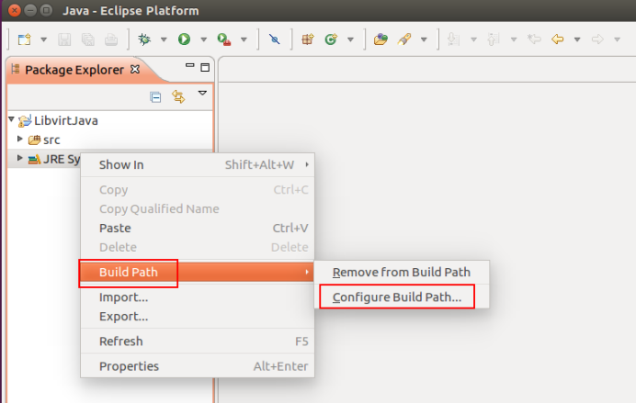Choose Export... from the context menu
Viewport: 636px width, 403px height.
coord(198,317)
